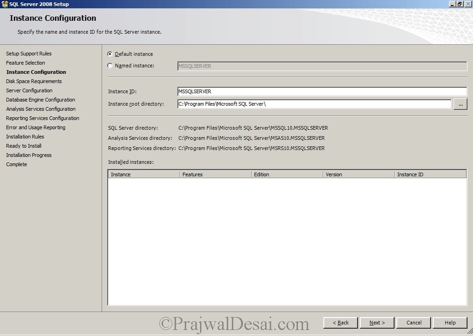Go to Installation Rules step
This screenshot has width=473, height=336.
(25, 137)
